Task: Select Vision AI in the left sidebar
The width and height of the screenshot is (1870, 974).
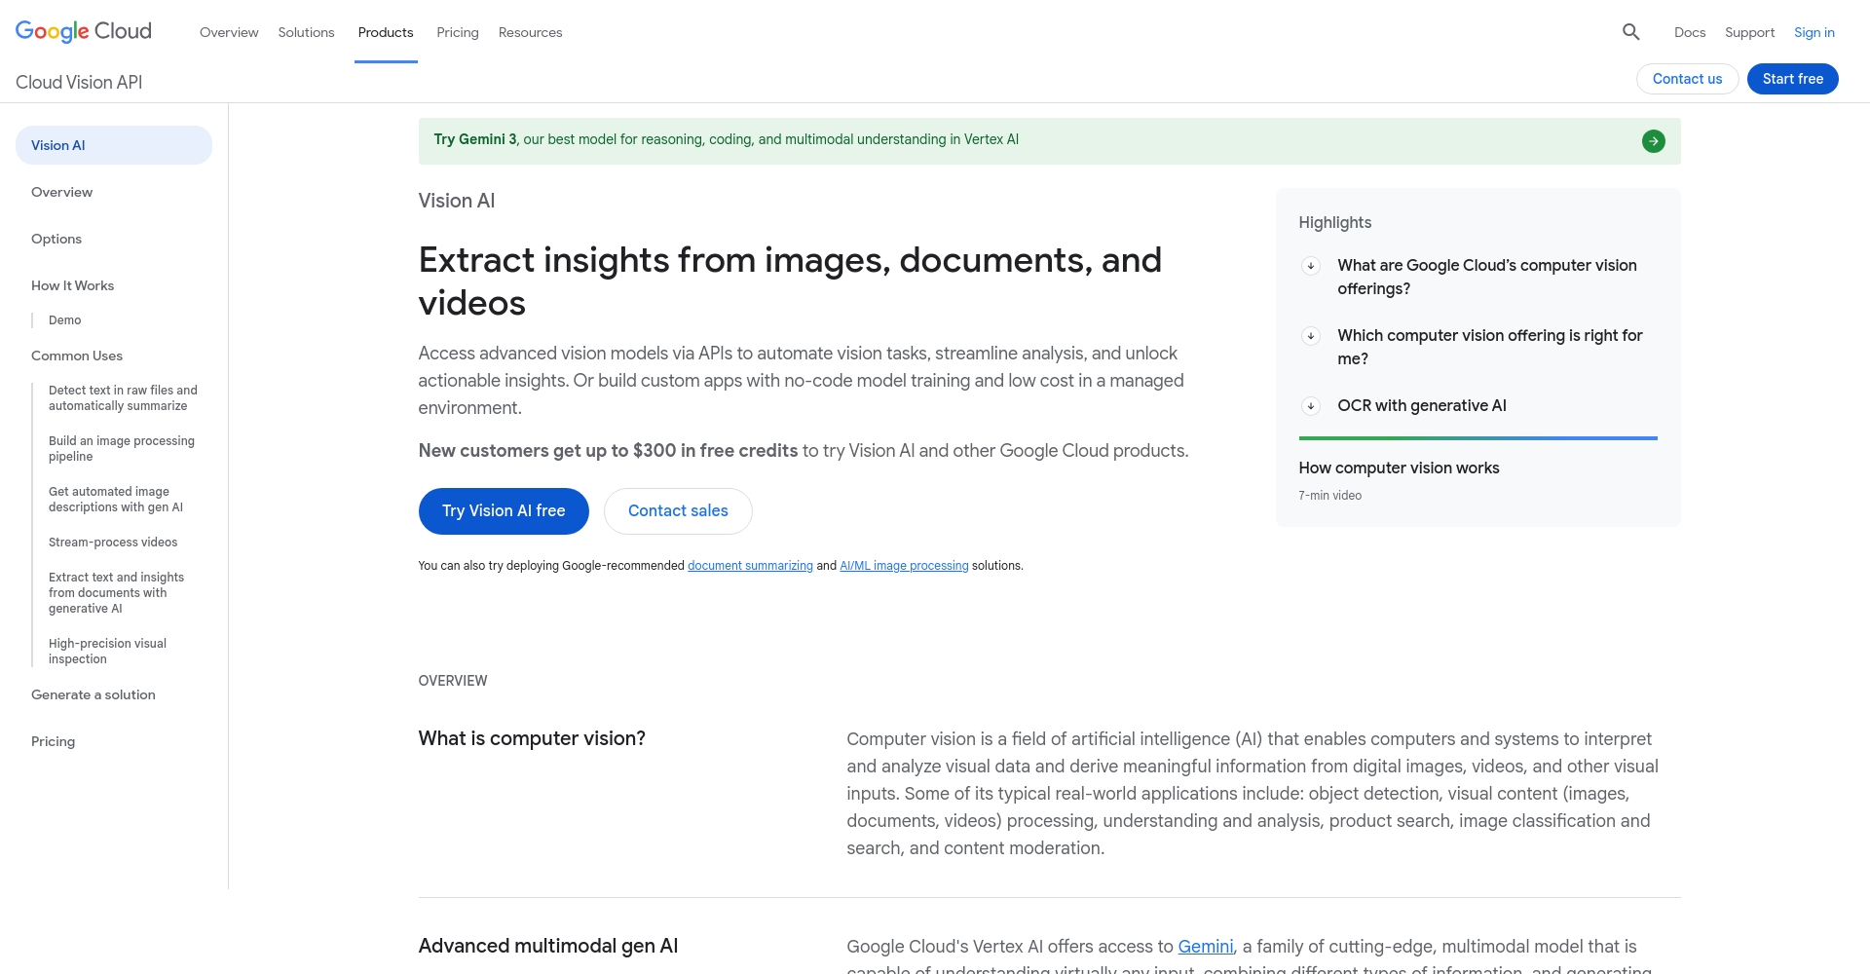Action: 114,145
